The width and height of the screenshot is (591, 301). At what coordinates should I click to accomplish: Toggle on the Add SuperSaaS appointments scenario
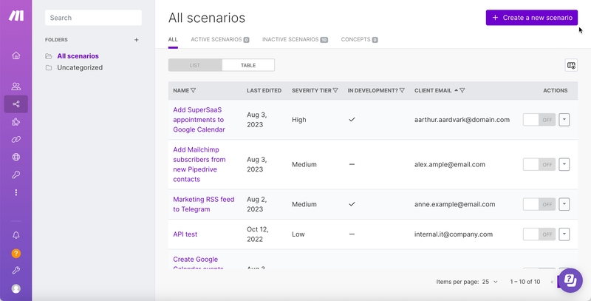tap(539, 120)
